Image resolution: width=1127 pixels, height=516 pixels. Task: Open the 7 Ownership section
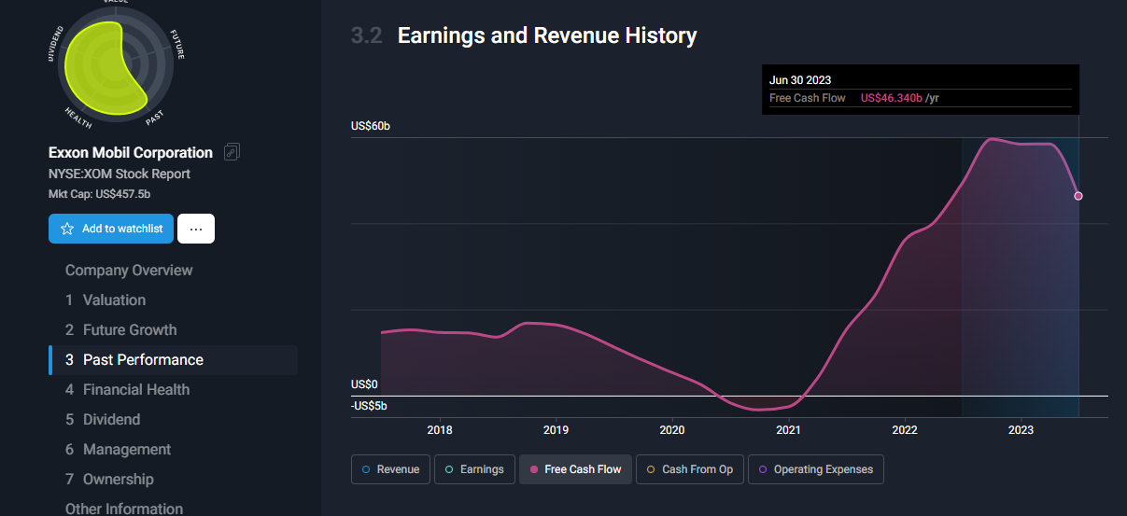(109, 480)
